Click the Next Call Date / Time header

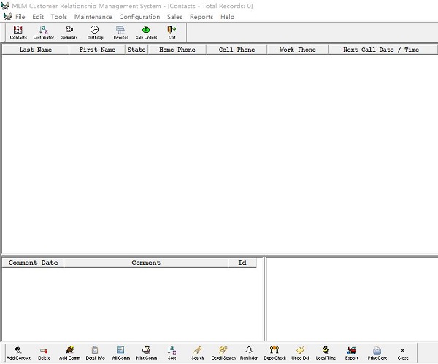381,50
